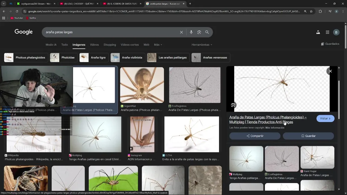Select the Todo search tab
347x195 pixels.
pyautogui.click(x=64, y=45)
